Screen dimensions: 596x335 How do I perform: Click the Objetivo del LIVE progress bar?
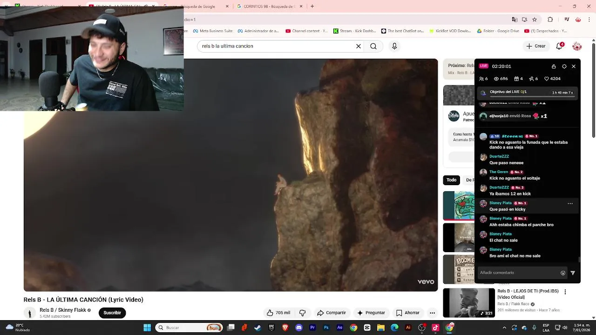pyautogui.click(x=528, y=93)
